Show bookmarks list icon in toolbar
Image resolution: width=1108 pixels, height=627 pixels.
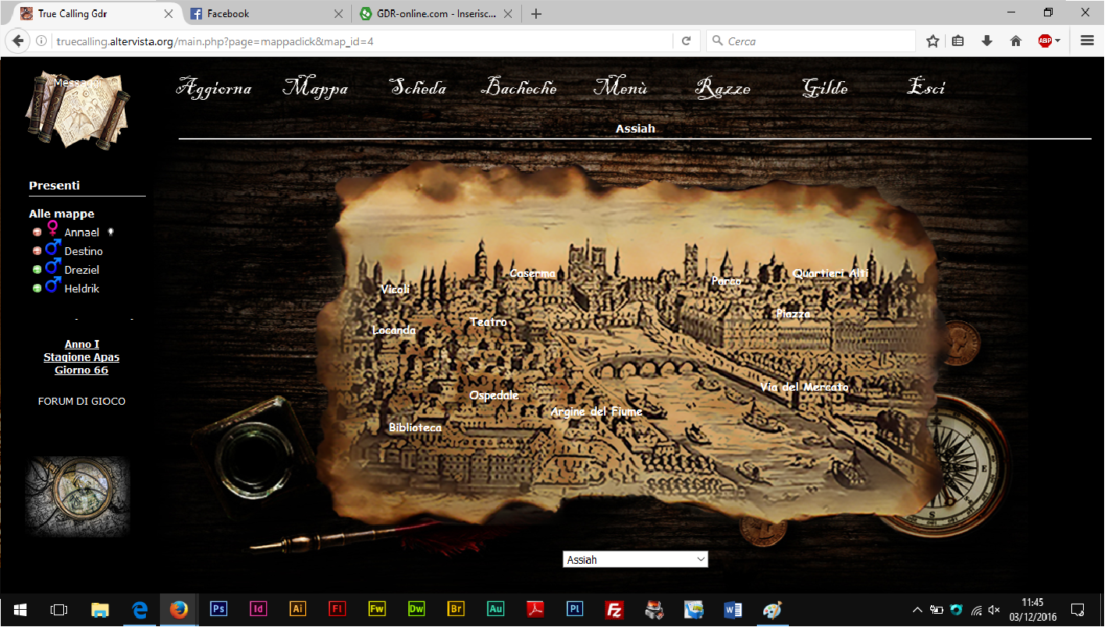(x=958, y=41)
